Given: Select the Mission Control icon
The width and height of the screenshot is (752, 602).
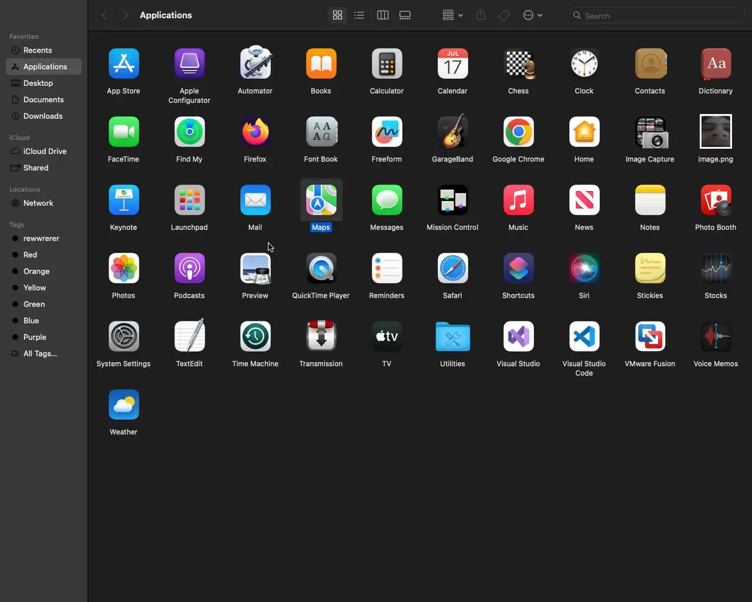Looking at the screenshot, I should (452, 200).
